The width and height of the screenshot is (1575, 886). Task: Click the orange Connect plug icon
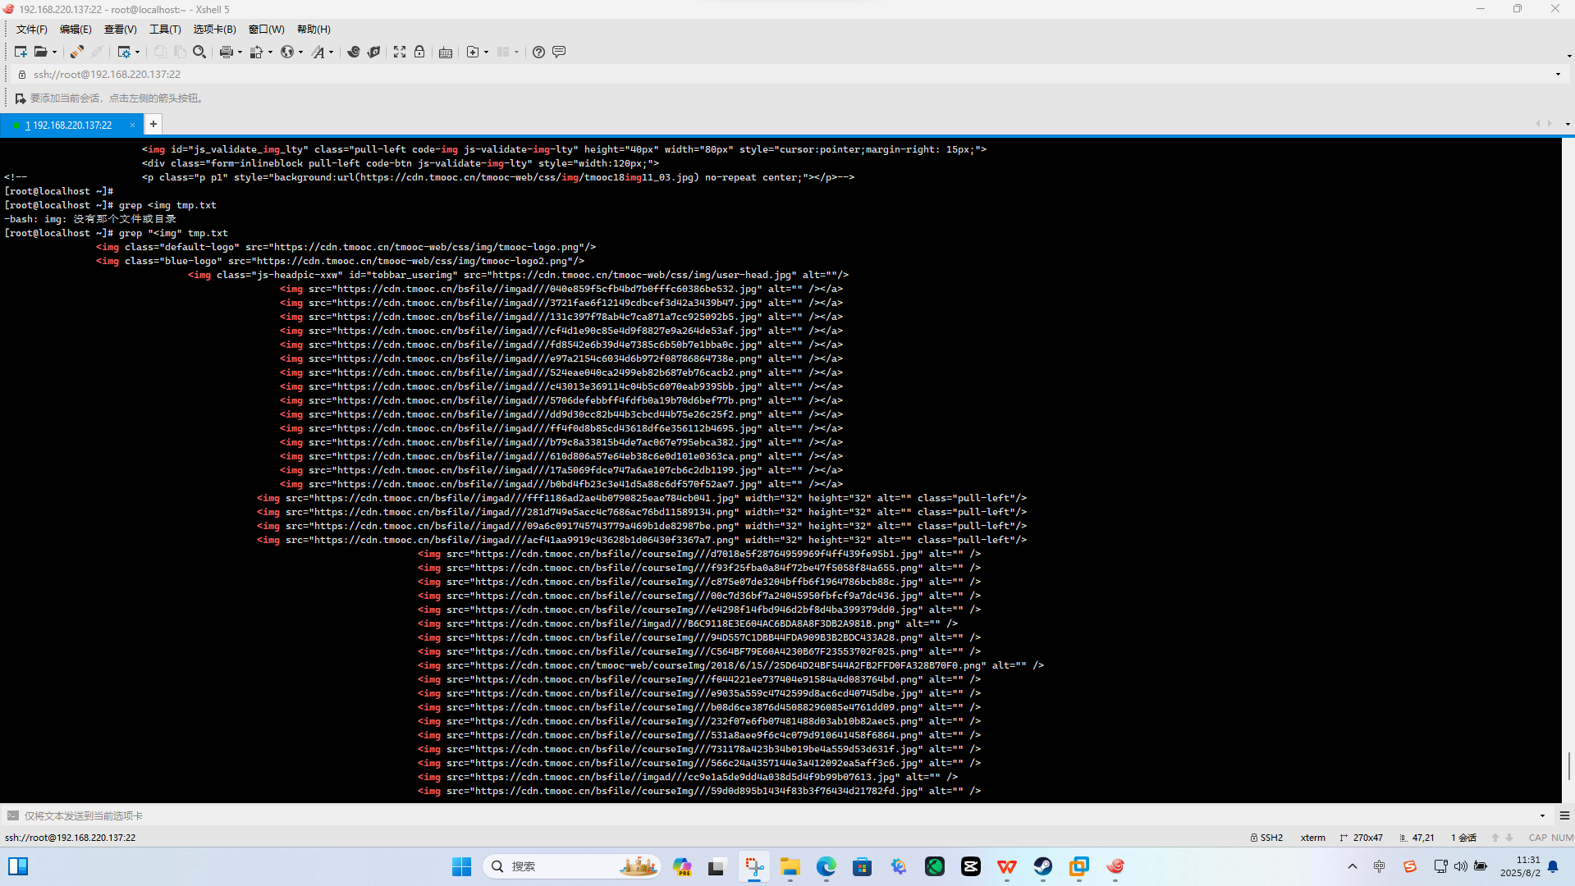(76, 52)
